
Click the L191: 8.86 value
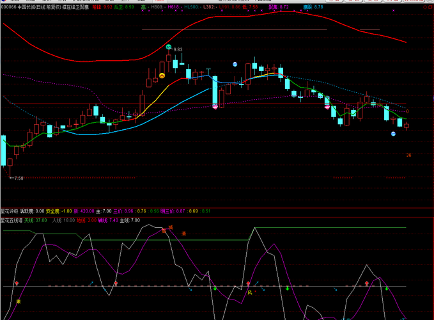[x=229, y=7]
